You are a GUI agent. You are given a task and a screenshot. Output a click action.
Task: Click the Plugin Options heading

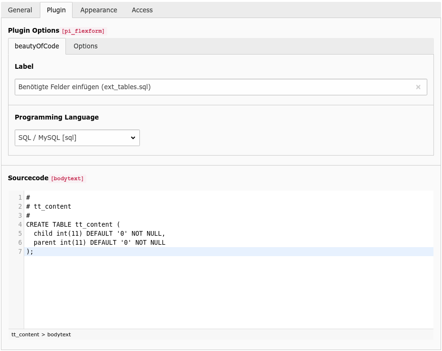(32, 30)
